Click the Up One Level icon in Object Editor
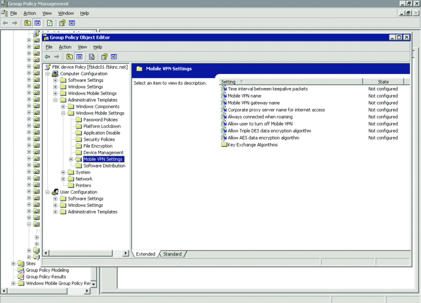421x303 pixels. point(70,57)
